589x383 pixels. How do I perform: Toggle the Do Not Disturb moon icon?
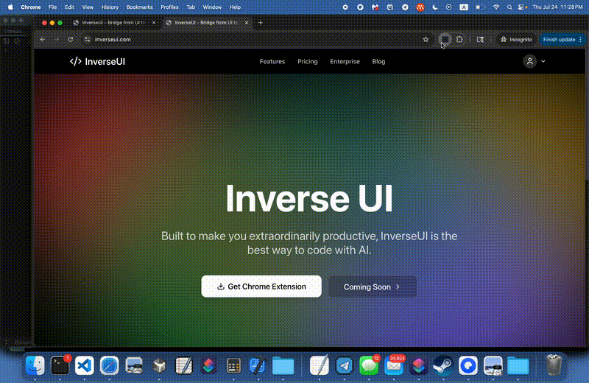pyautogui.click(x=435, y=7)
